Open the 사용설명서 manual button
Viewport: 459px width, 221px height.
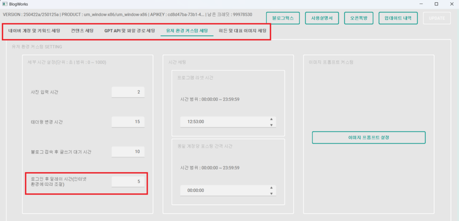pyautogui.click(x=321, y=18)
